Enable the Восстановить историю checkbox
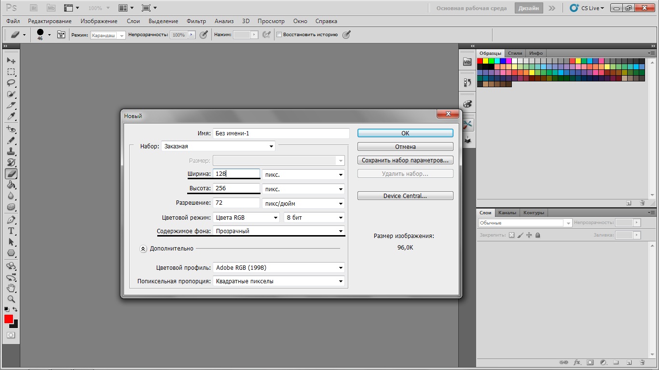659x370 pixels. click(x=279, y=35)
